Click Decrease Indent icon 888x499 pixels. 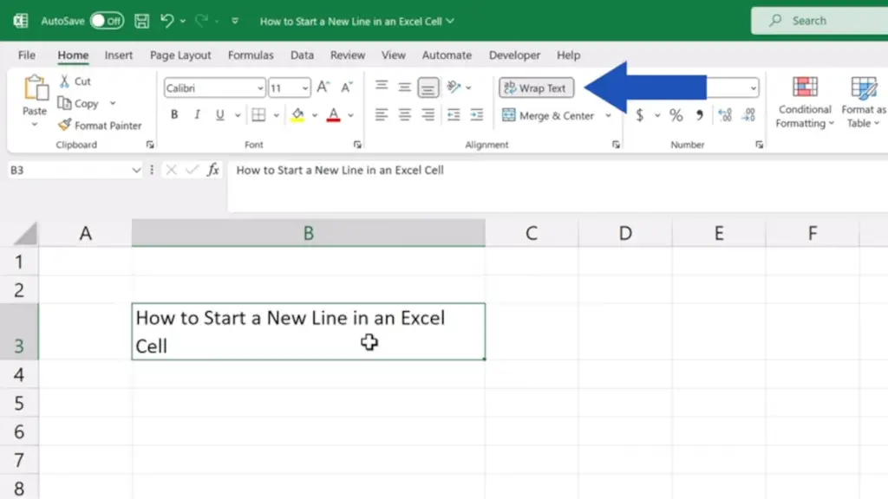(x=454, y=115)
